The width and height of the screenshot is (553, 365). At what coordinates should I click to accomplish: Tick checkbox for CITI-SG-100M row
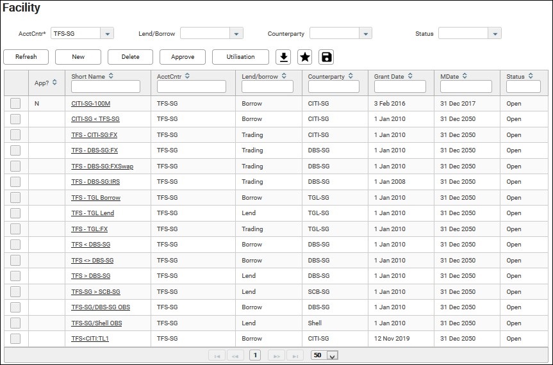[x=15, y=104]
